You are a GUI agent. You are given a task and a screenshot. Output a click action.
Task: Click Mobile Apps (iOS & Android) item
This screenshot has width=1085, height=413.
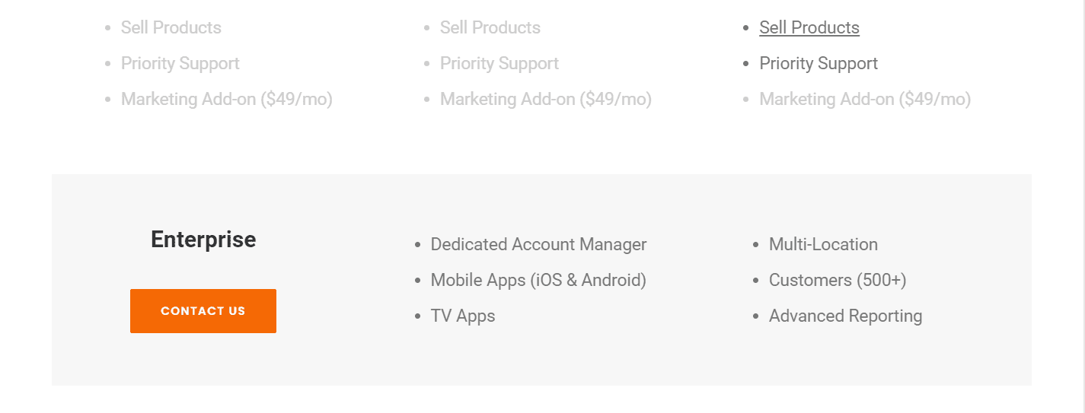tap(538, 281)
